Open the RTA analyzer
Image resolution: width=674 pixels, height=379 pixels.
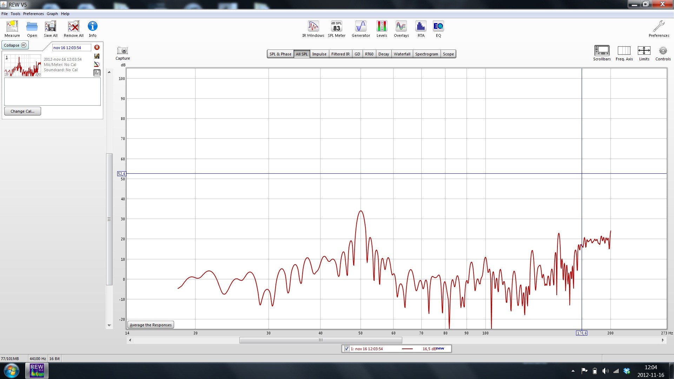(x=421, y=29)
